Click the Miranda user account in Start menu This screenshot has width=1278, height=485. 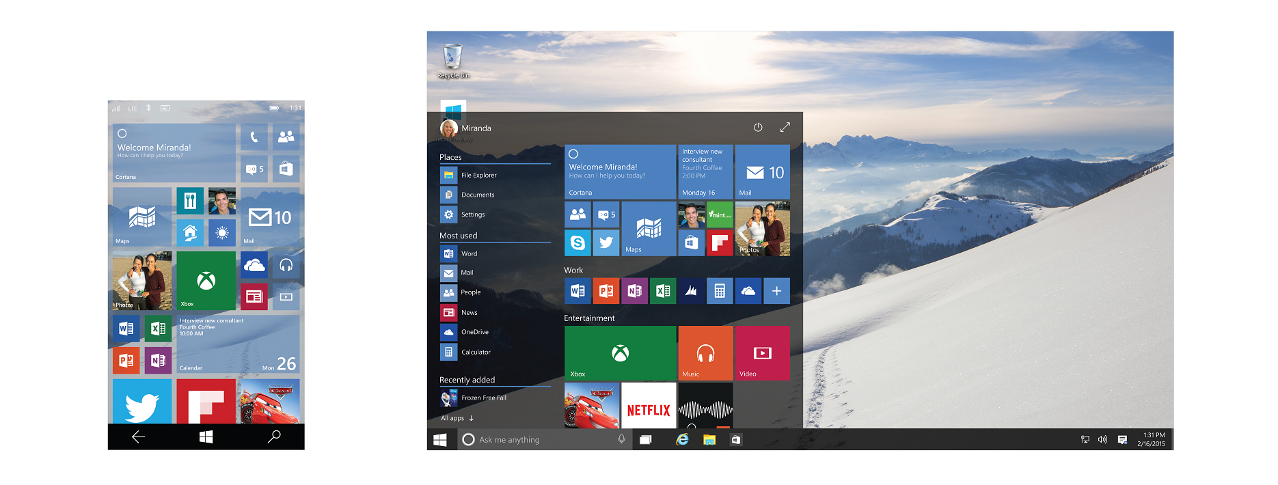(x=466, y=128)
